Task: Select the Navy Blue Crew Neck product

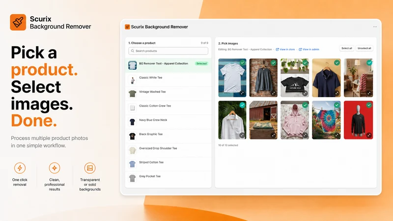Action: click(168, 122)
